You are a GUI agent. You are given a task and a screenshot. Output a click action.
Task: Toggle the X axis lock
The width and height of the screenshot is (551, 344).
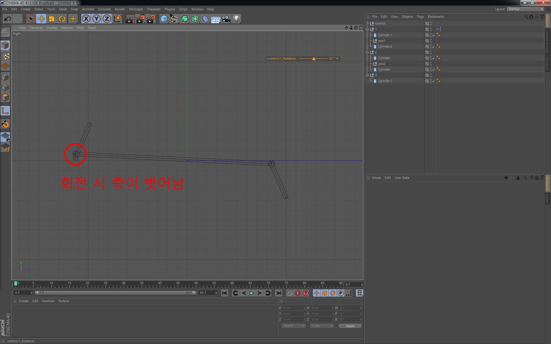point(86,19)
